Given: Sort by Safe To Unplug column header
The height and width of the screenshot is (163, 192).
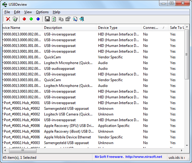Looking at the screenshot, I should tap(176, 28).
